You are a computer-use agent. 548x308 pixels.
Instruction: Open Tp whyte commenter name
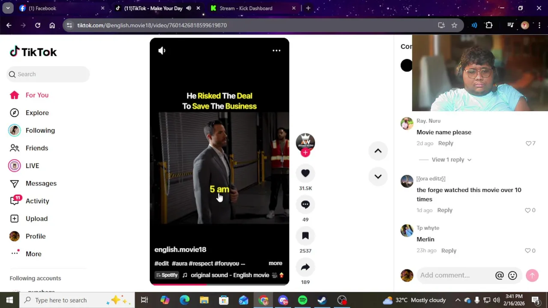(428, 228)
